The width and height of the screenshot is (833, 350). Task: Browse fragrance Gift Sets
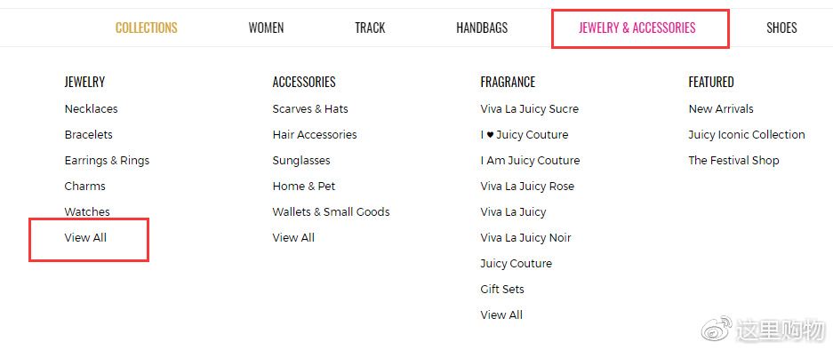pos(502,289)
